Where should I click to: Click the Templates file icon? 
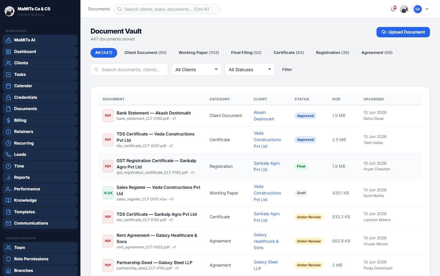tap(8, 212)
